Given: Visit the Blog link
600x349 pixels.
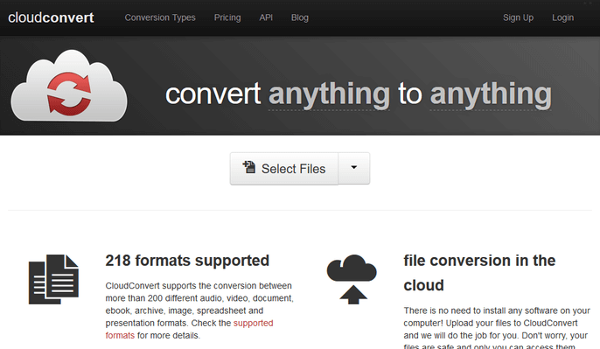Looking at the screenshot, I should [x=300, y=17].
